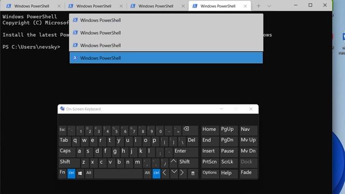The width and height of the screenshot is (345, 194).
Task: Click the PgUp key
Action: [229, 130]
